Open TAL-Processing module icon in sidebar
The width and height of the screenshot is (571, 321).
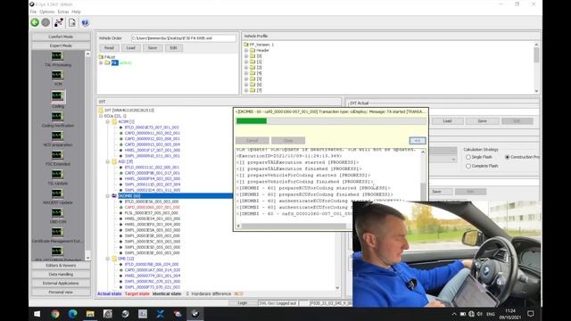57,55
